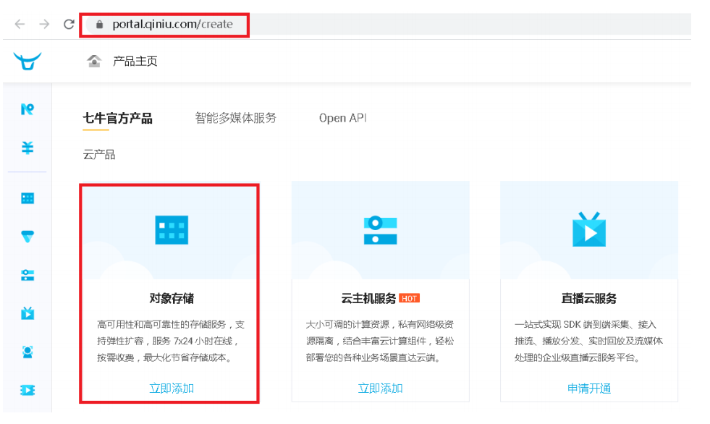Switch to Open API tab
The image size is (710, 424).
click(x=343, y=118)
